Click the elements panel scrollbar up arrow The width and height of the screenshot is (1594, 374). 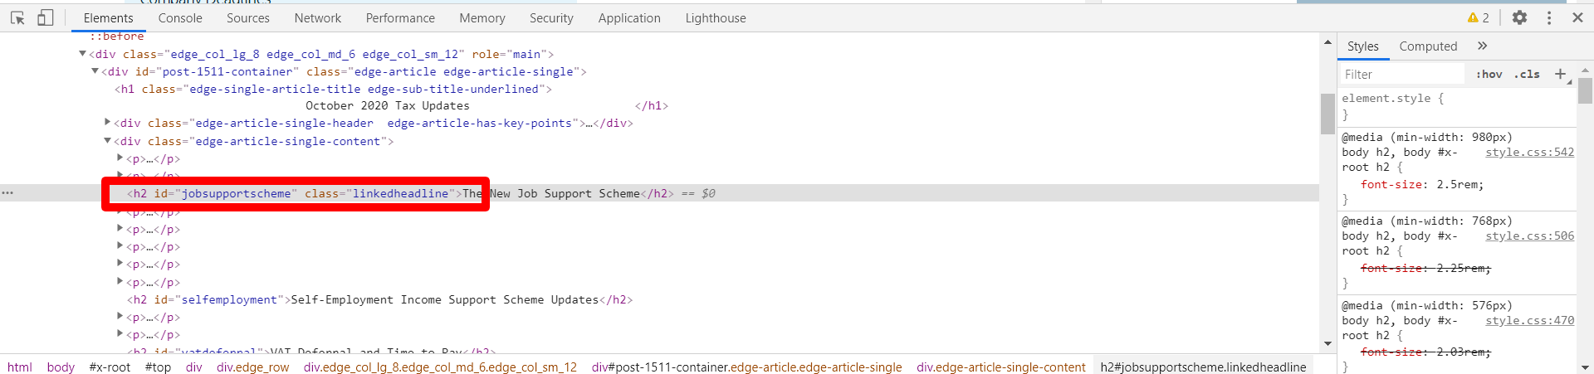(x=1328, y=41)
